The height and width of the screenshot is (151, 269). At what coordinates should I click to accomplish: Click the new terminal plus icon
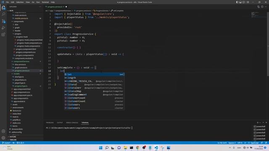click(258, 122)
